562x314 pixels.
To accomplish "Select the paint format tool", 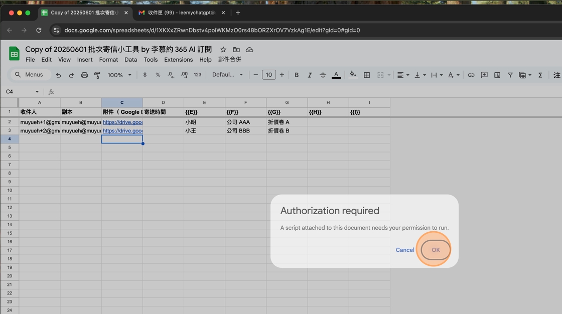I will (x=97, y=75).
